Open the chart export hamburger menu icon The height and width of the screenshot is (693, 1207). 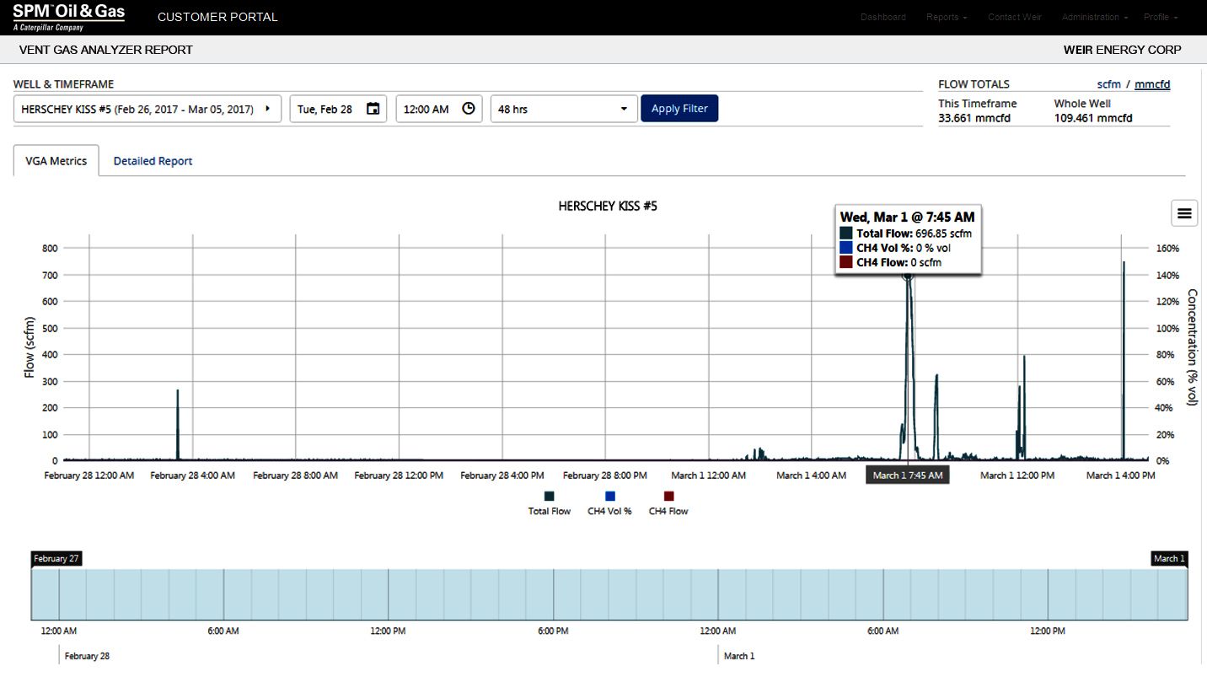(x=1184, y=212)
